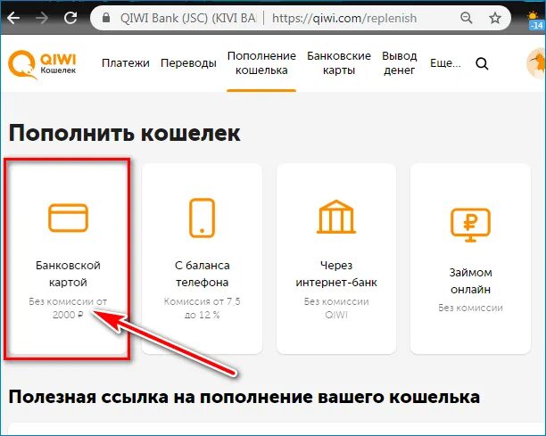Expand the Еще... menu
The image size is (546, 436).
click(445, 63)
